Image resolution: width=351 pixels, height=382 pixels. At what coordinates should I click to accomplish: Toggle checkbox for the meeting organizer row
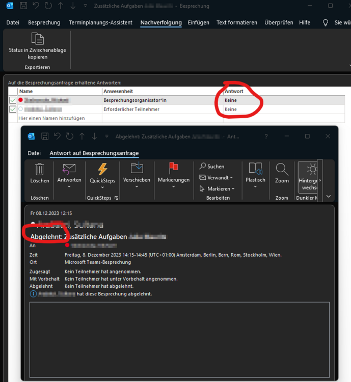tap(13, 100)
